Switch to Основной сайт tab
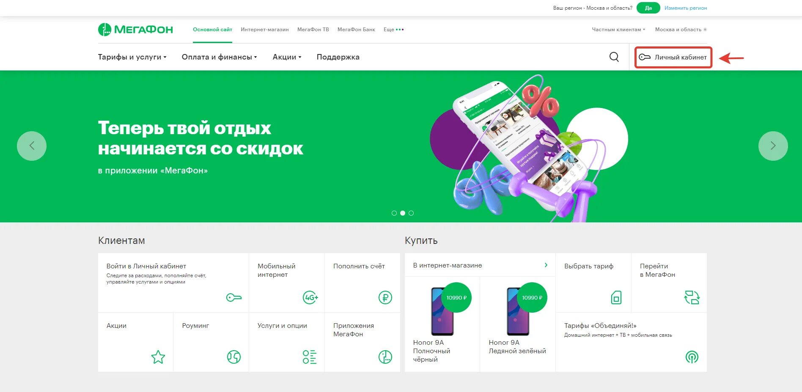802x392 pixels. pyautogui.click(x=212, y=30)
